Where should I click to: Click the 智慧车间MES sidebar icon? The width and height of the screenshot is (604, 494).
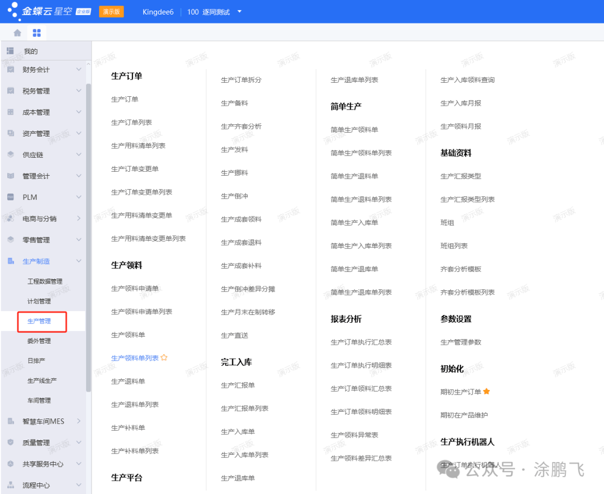pyautogui.click(x=11, y=421)
